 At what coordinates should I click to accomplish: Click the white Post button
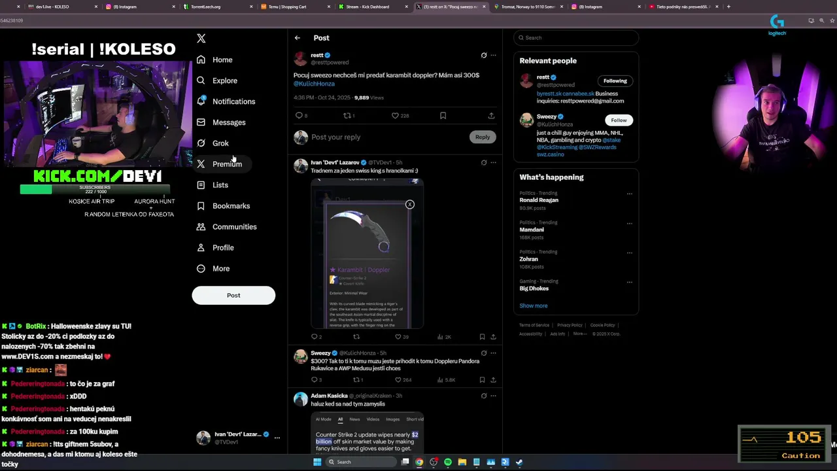point(233,295)
